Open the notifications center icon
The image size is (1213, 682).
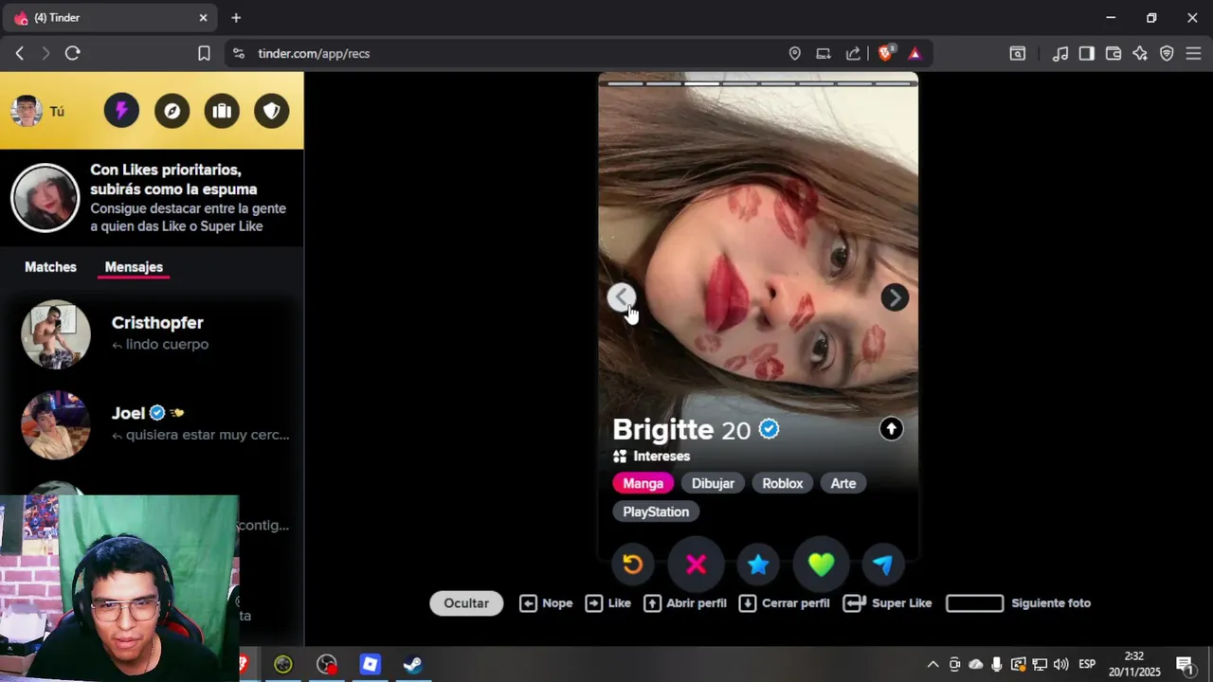[x=1185, y=664]
